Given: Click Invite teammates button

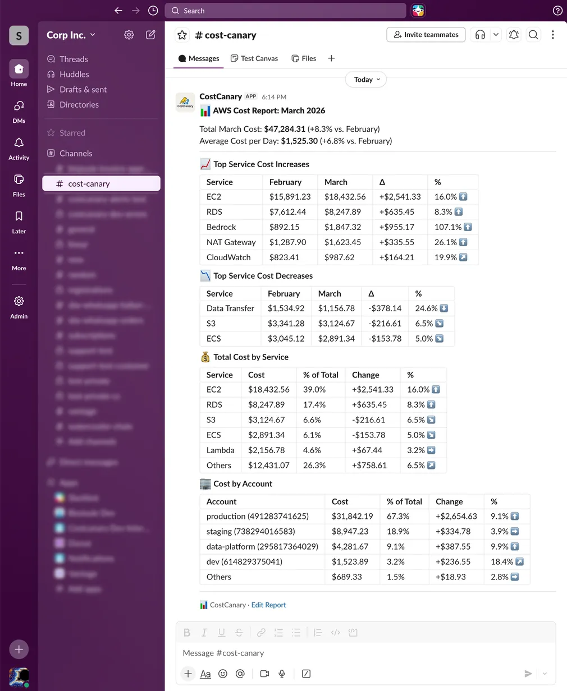Looking at the screenshot, I should (426, 35).
